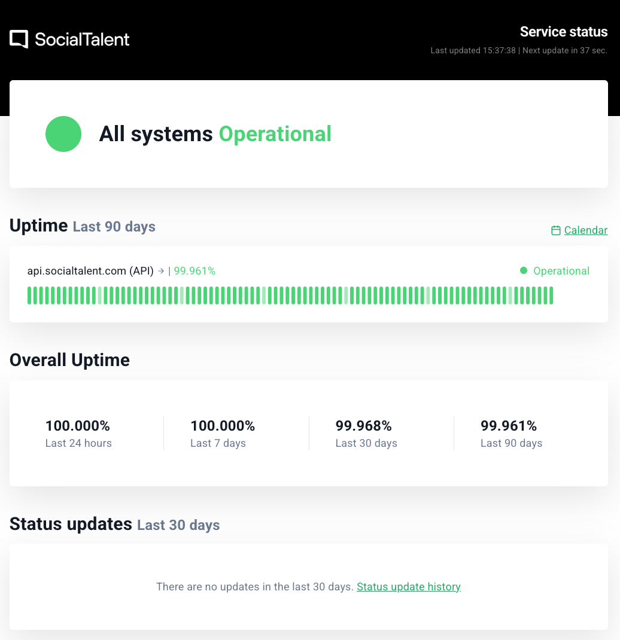Viewport: 620px width, 640px height.
Task: Click the arrow icon after api.socialtalent.com (API)
Action: pyautogui.click(x=160, y=271)
